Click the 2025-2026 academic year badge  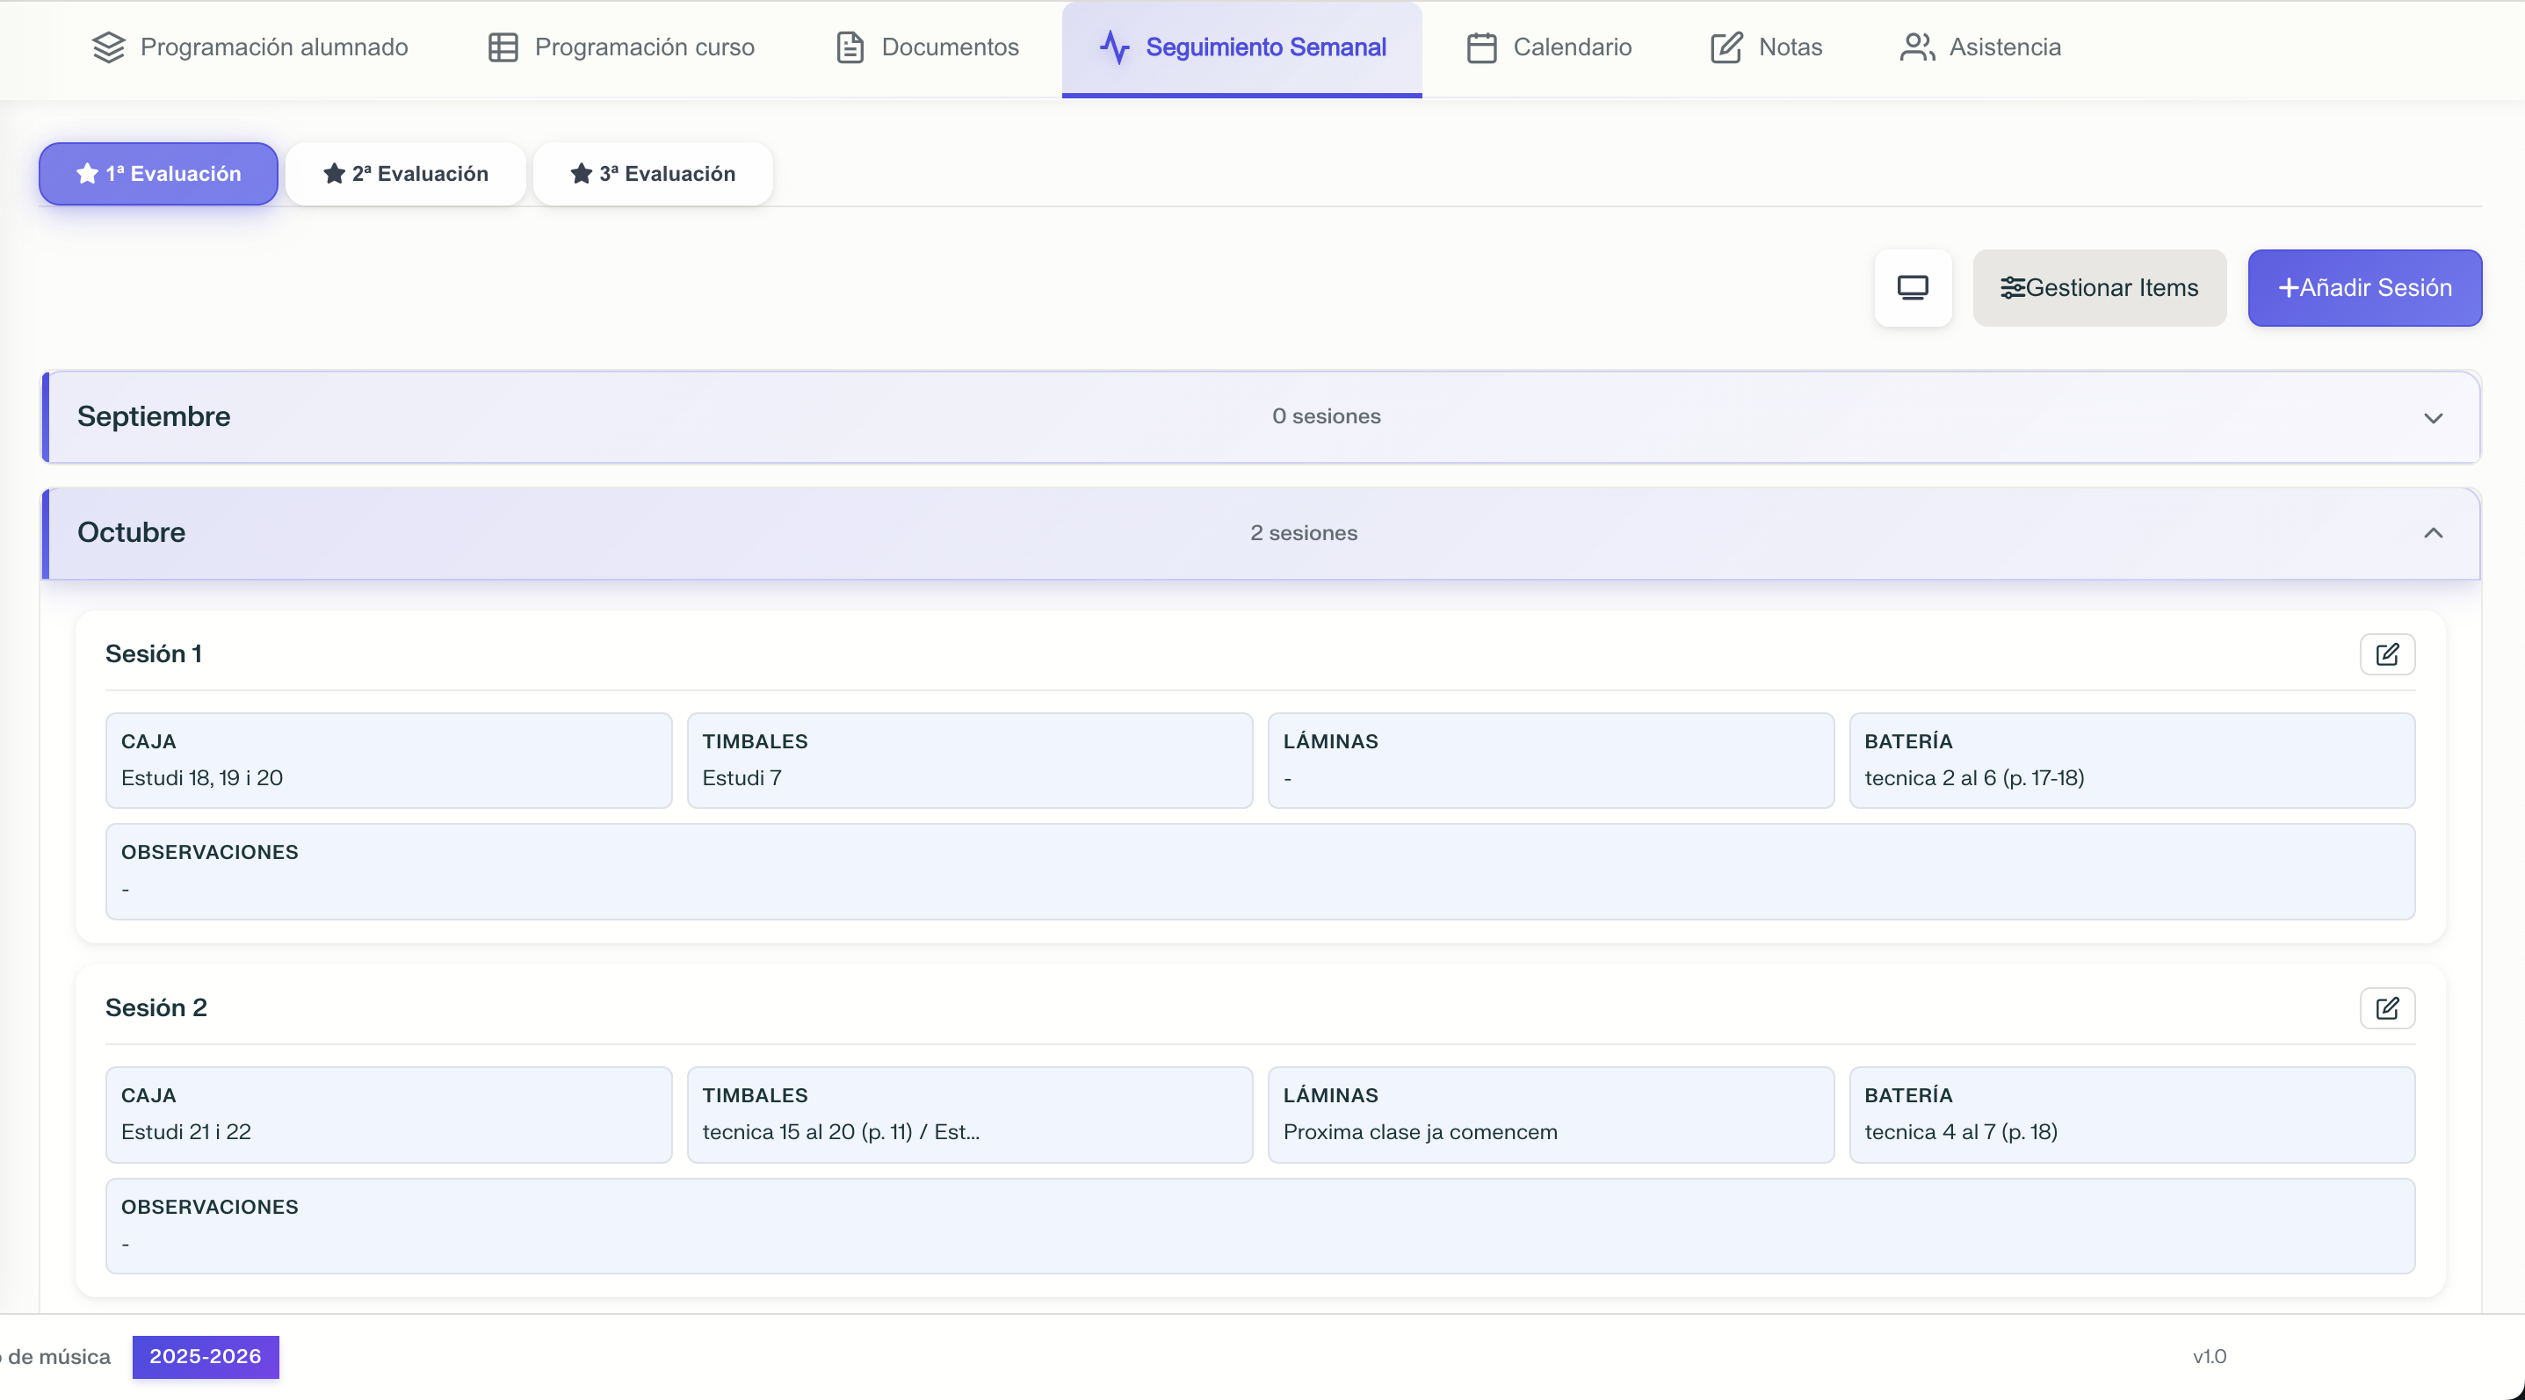coord(206,1356)
